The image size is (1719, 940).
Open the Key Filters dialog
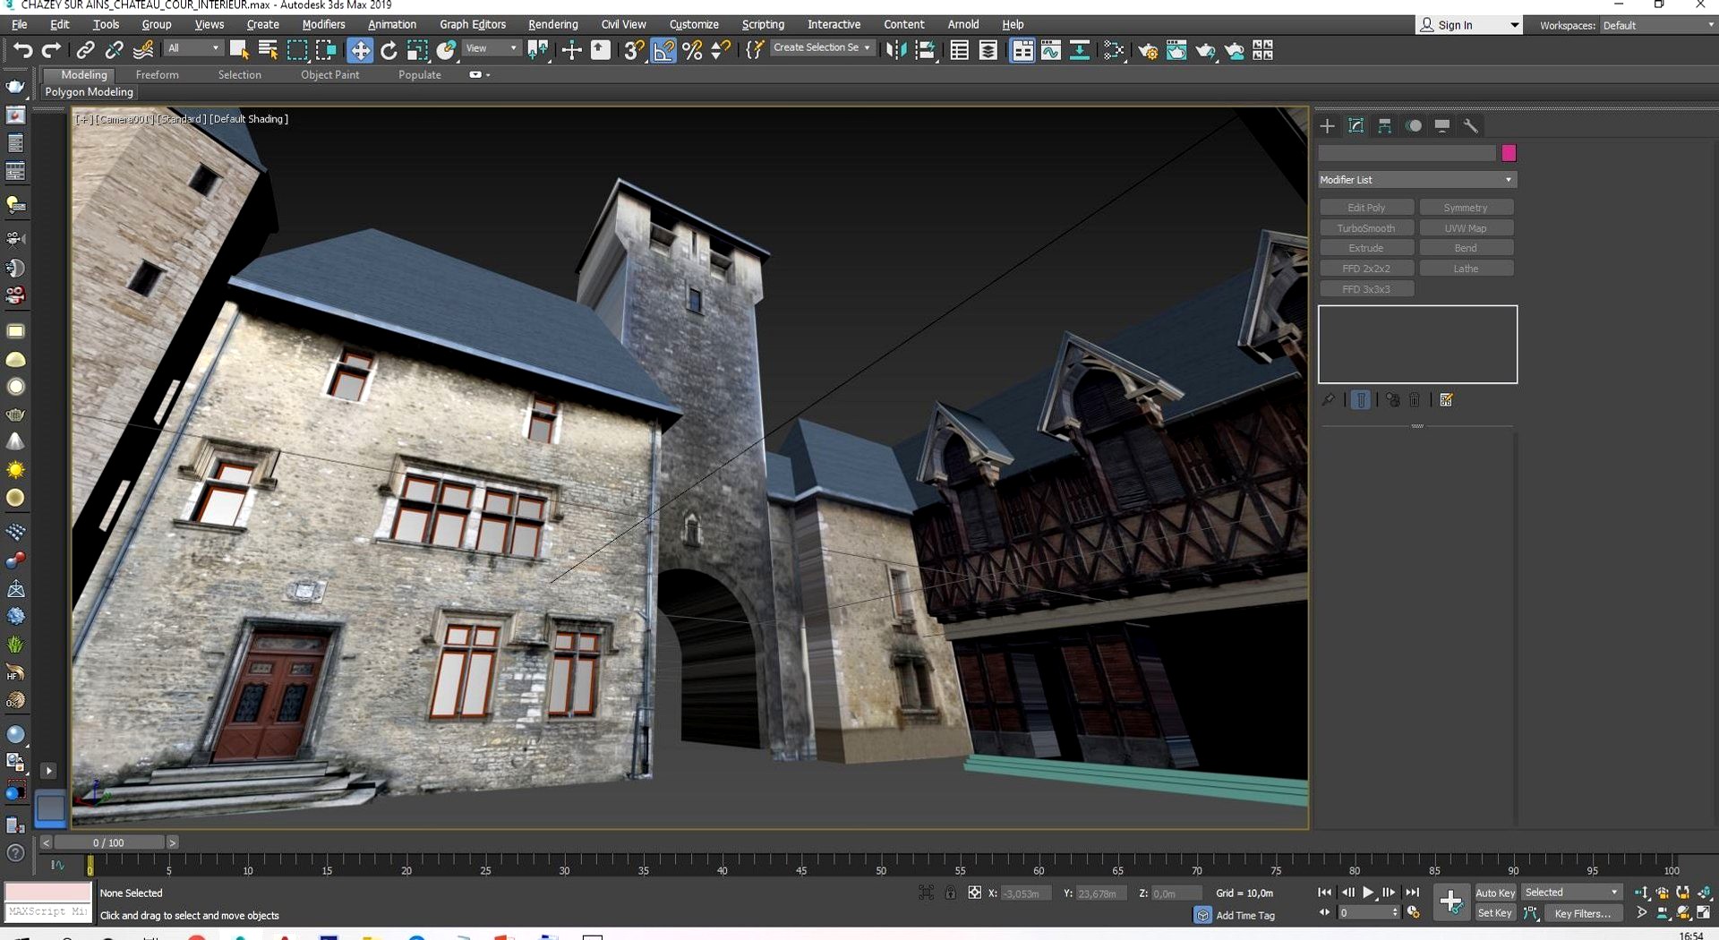pyautogui.click(x=1583, y=913)
